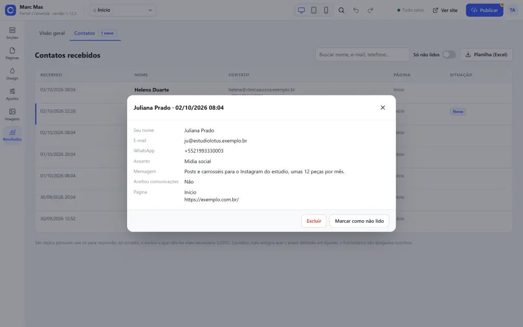Click the NOME column header
Screen dimensions: 523x327
click(x=141, y=75)
